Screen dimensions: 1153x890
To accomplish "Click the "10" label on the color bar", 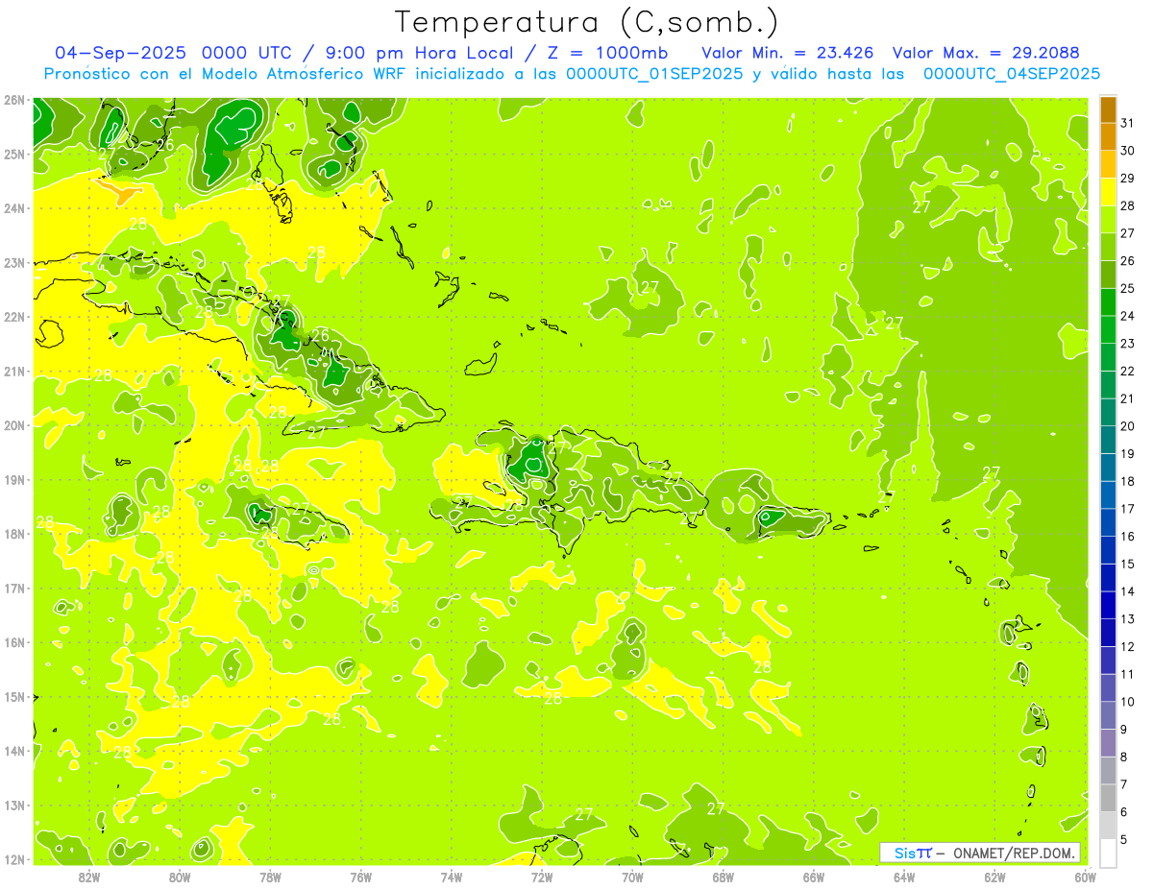I will [1127, 702].
